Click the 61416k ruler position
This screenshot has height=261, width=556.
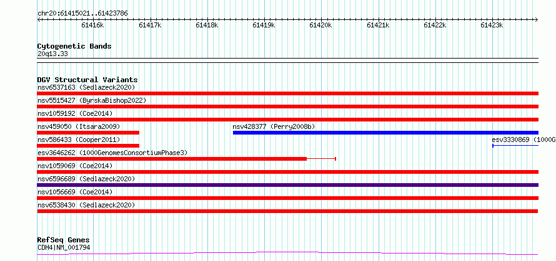click(x=93, y=25)
